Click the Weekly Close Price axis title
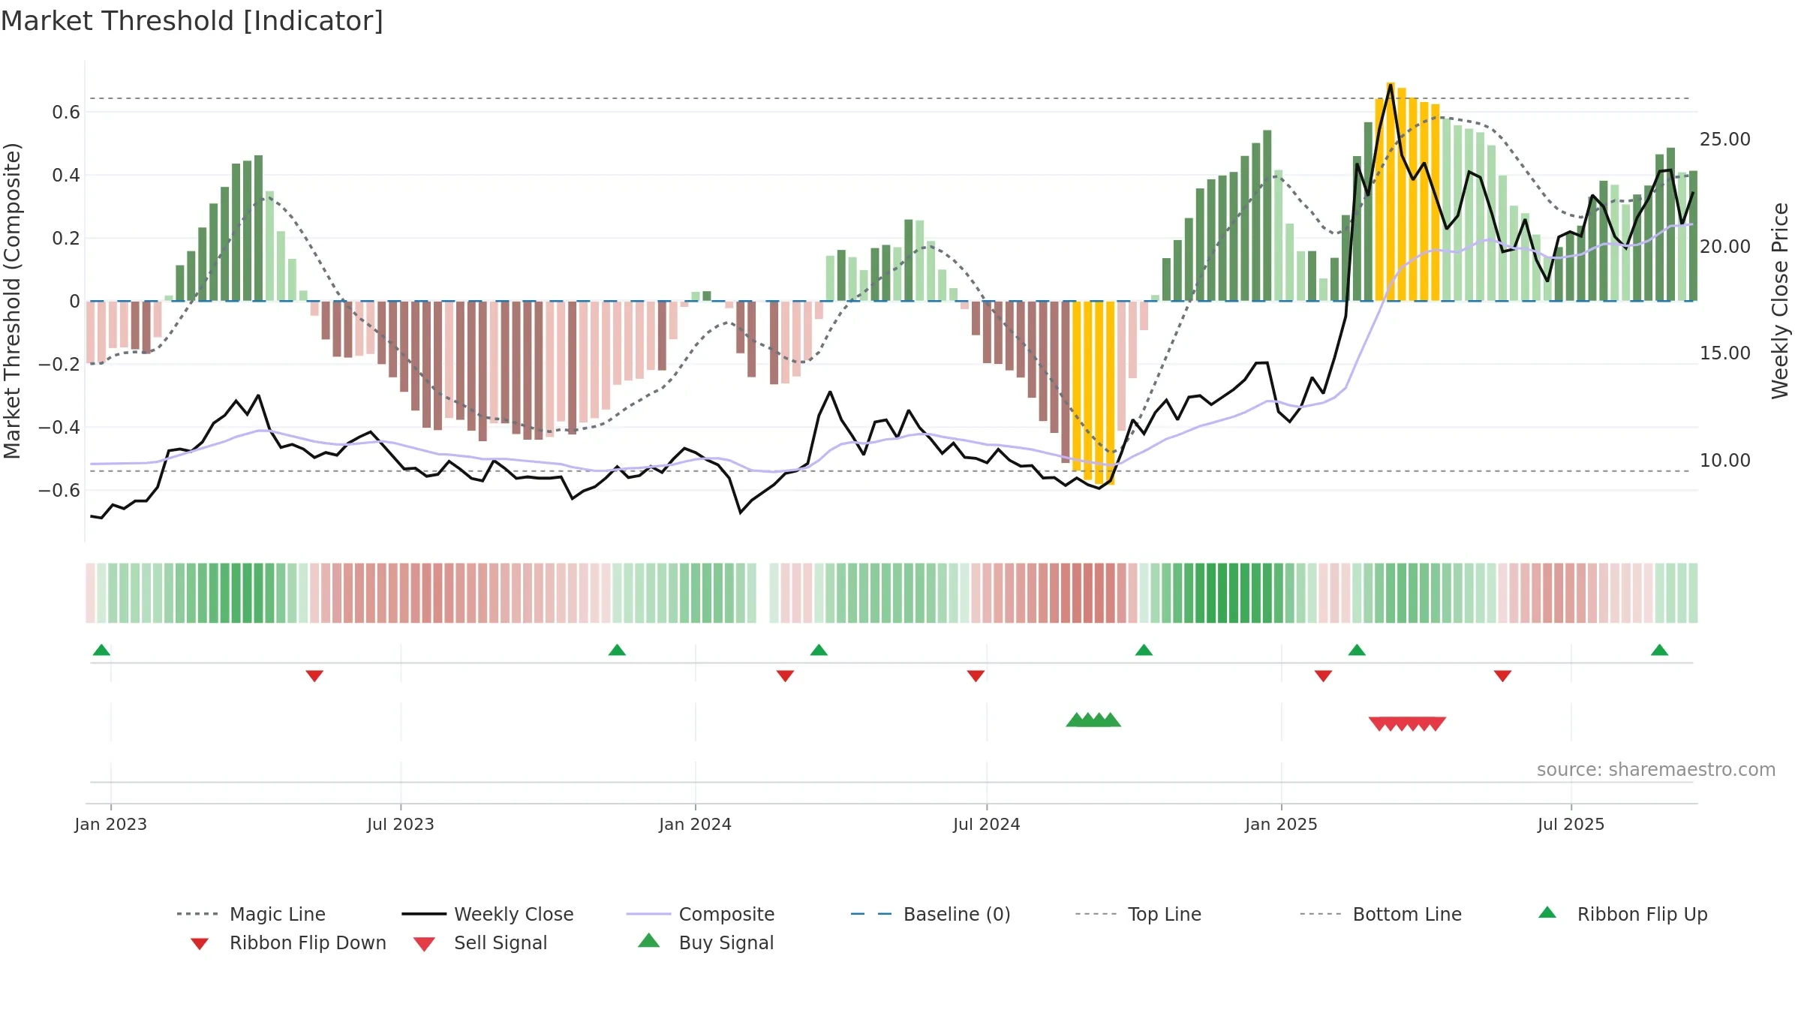This screenshot has height=1013, width=1801. tap(1779, 301)
